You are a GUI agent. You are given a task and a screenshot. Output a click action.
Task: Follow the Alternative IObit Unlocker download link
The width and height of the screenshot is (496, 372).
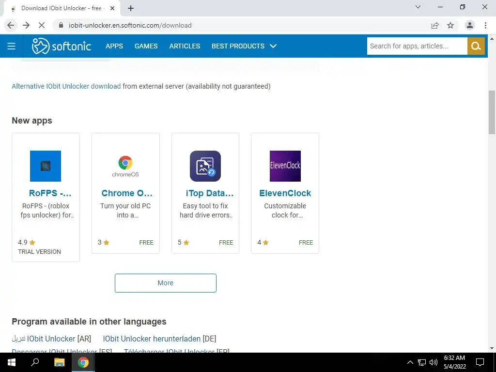click(66, 86)
